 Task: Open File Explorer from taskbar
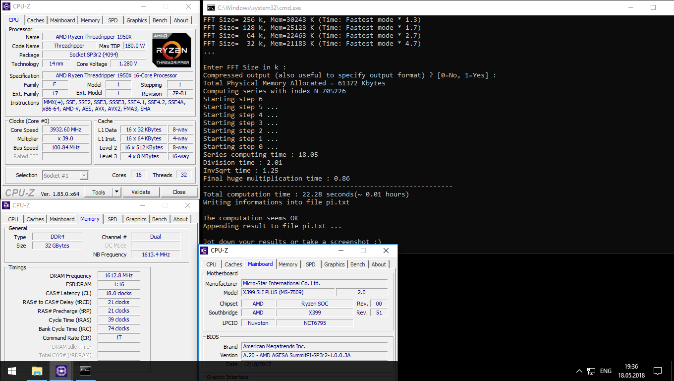(x=37, y=371)
